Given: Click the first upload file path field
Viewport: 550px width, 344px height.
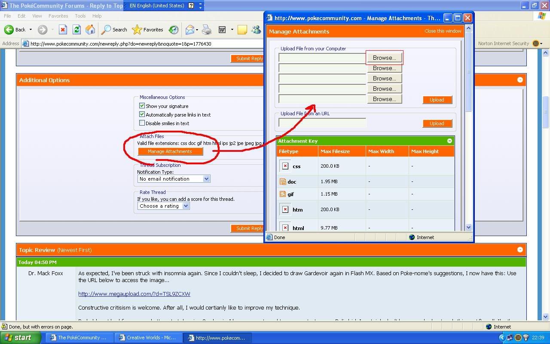Looking at the screenshot, I should 322,58.
